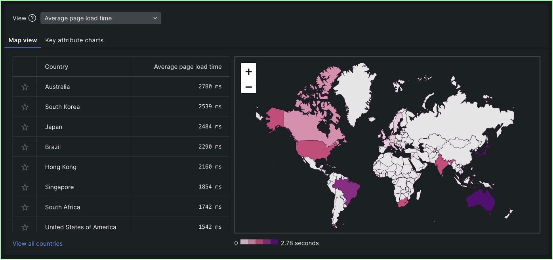Select the Map view tab

pyautogui.click(x=23, y=40)
